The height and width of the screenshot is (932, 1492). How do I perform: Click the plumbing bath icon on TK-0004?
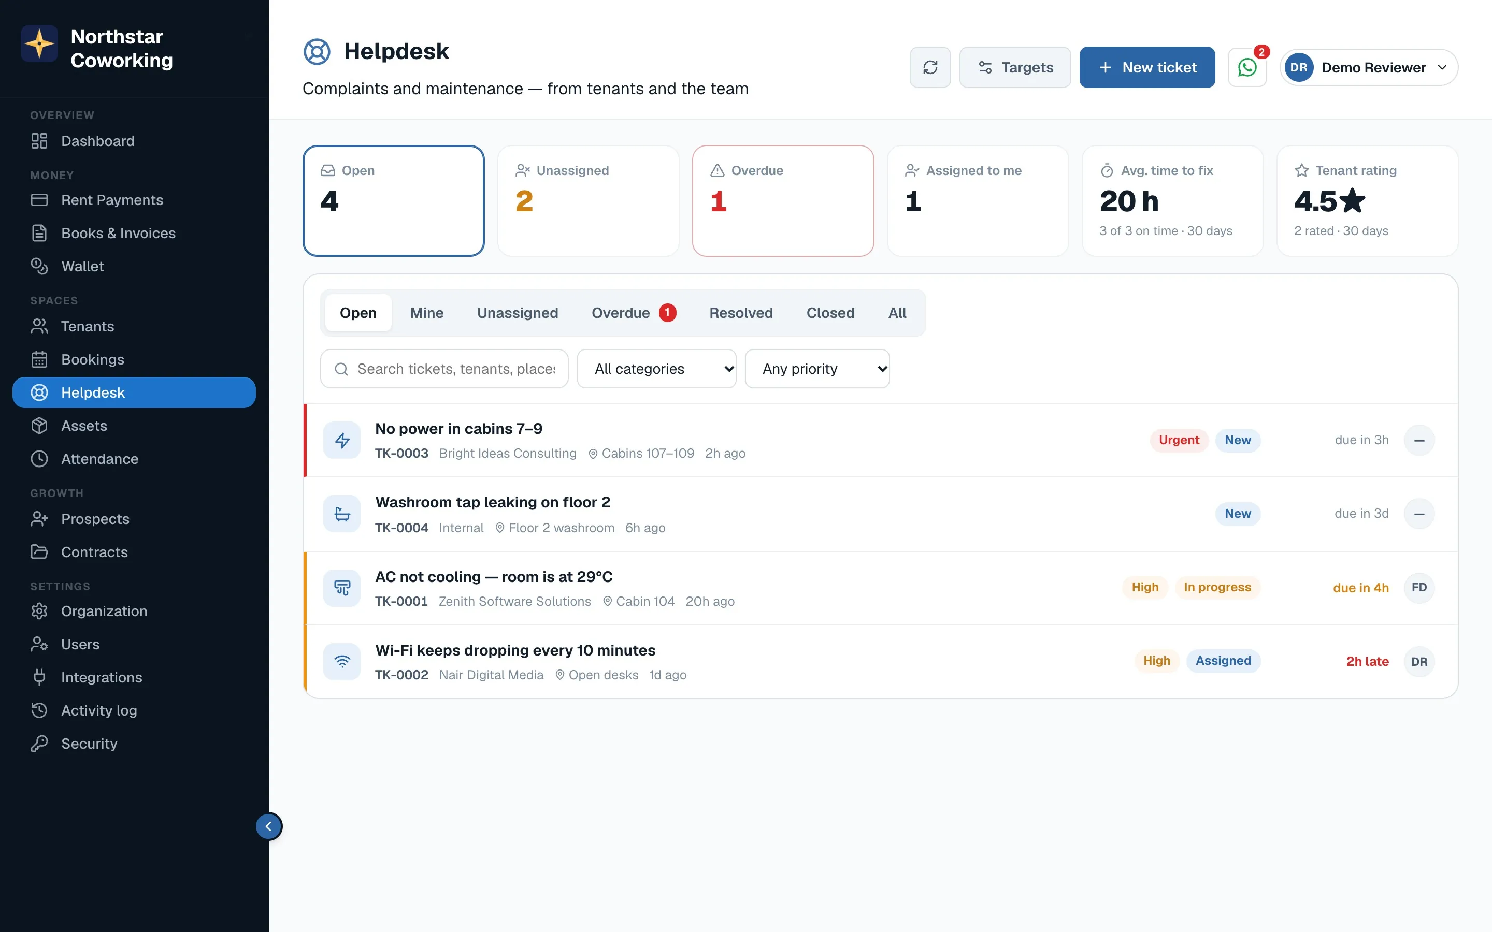point(342,514)
